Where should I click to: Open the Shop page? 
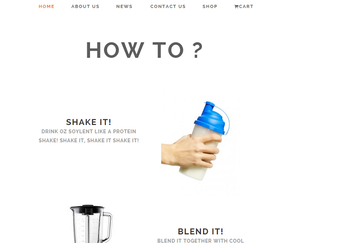tap(210, 6)
